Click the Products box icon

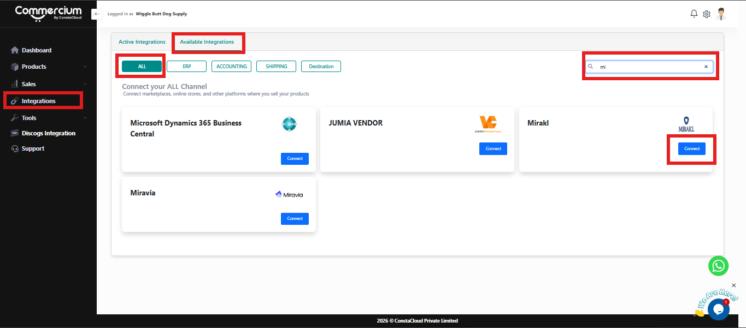15,67
